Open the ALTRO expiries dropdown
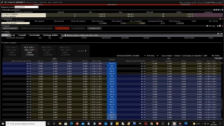The width and height of the screenshot is (224, 126). 82,51
